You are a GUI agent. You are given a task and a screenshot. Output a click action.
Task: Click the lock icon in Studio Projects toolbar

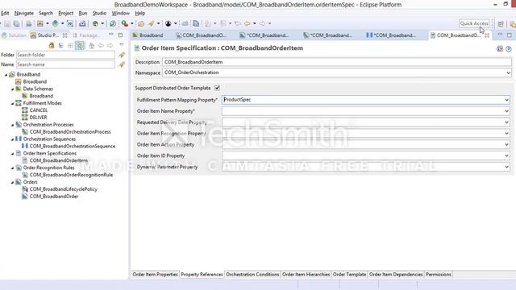tap(51, 45)
